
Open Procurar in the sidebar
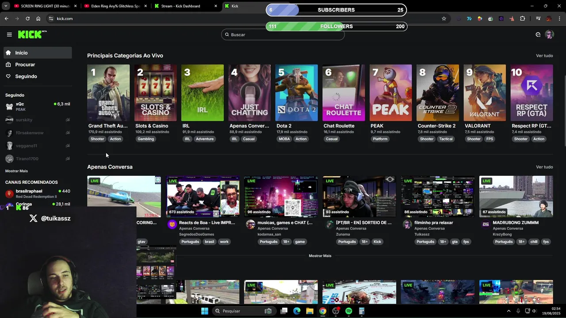point(38,64)
